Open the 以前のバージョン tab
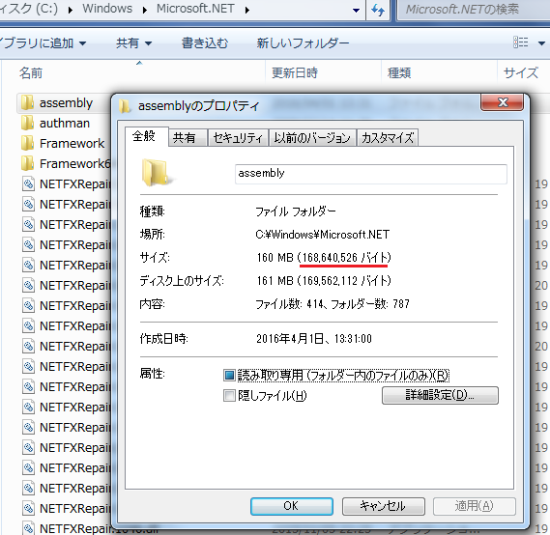550x535 pixels. pyautogui.click(x=312, y=138)
